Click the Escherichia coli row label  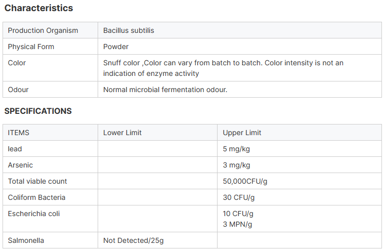point(34,214)
